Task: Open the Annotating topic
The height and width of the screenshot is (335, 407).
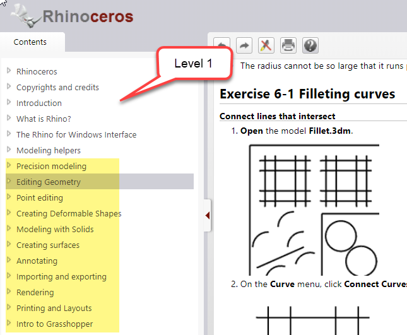Action: click(x=37, y=261)
